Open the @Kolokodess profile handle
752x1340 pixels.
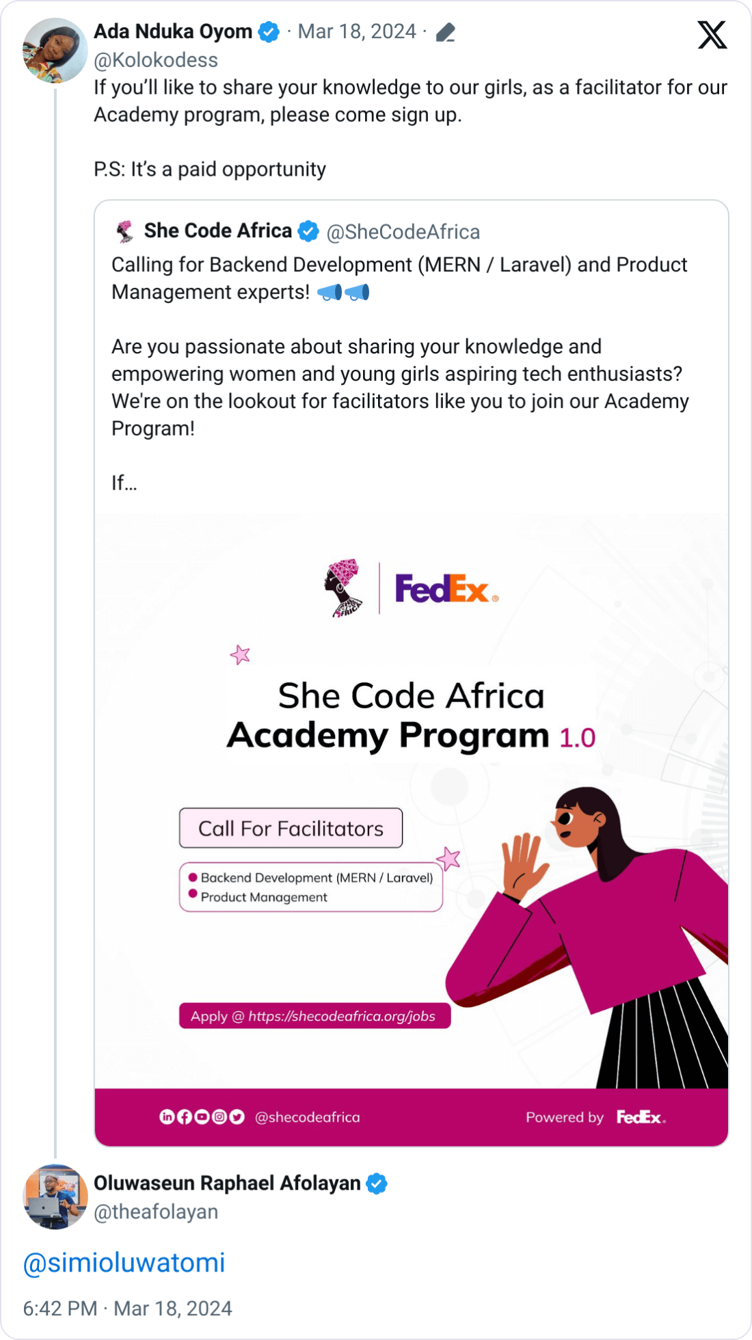(x=155, y=60)
